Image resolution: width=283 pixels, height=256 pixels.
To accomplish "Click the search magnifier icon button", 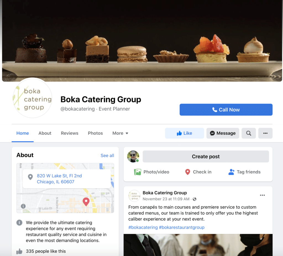I will pos(248,133).
